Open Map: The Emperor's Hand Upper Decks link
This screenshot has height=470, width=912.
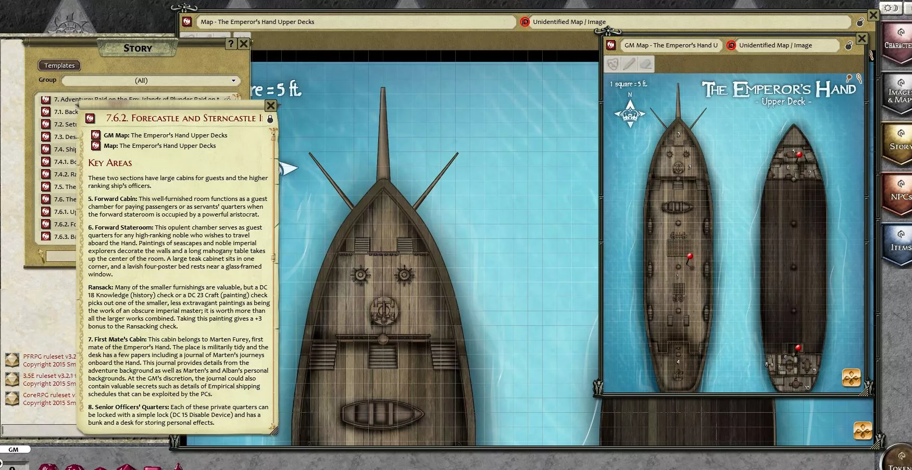(x=95, y=146)
